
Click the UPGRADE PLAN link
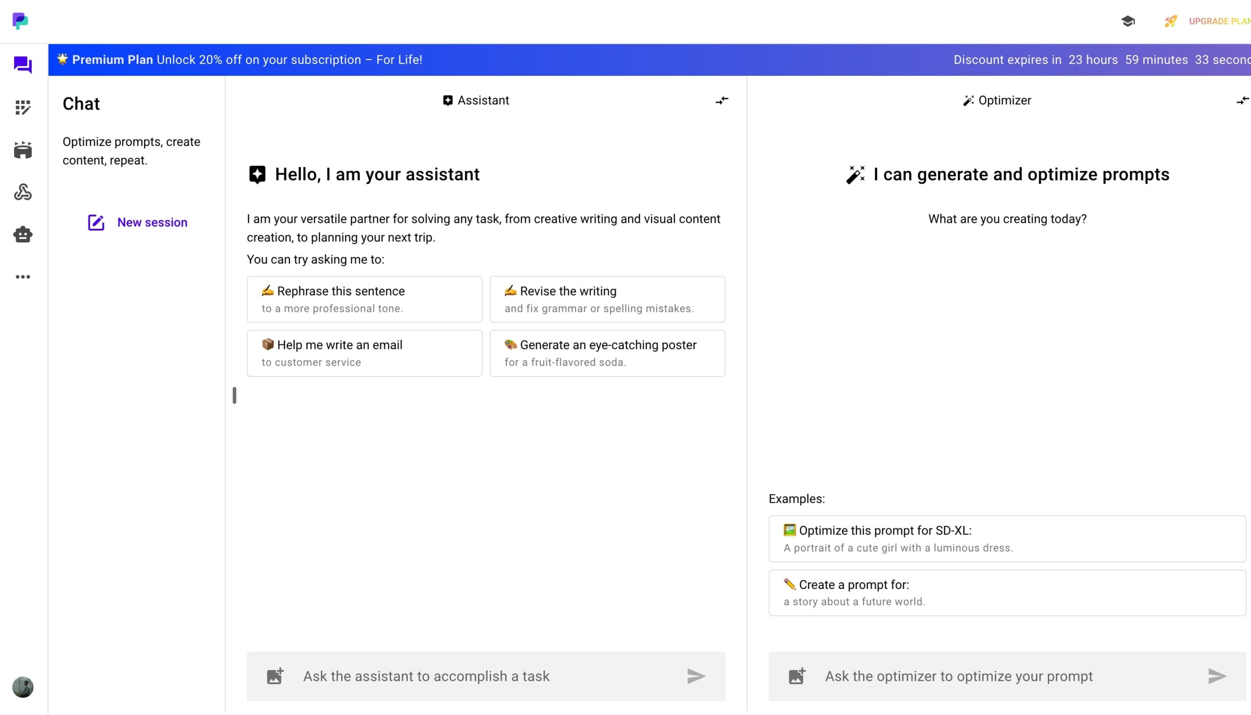(x=1219, y=21)
